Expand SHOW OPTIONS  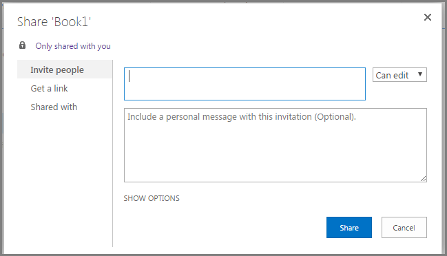tap(152, 198)
